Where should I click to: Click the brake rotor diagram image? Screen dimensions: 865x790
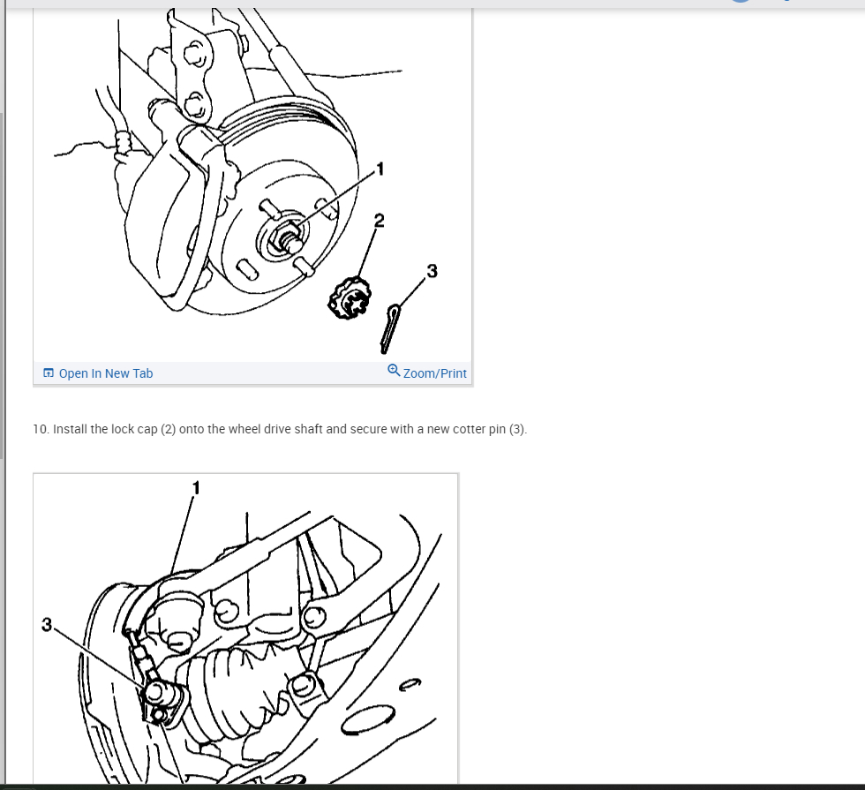point(252,185)
